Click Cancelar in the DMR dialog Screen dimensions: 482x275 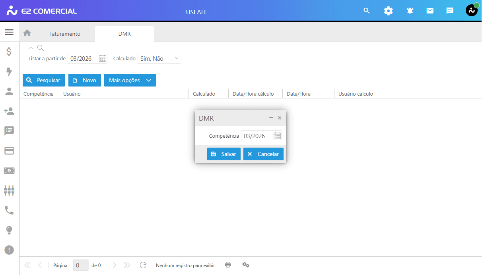click(263, 154)
